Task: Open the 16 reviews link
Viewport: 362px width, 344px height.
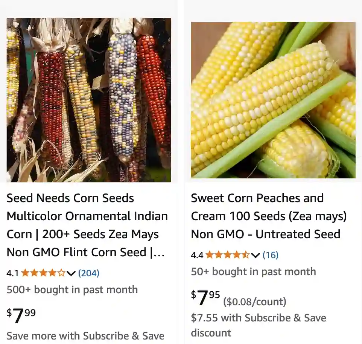Action: (271, 255)
